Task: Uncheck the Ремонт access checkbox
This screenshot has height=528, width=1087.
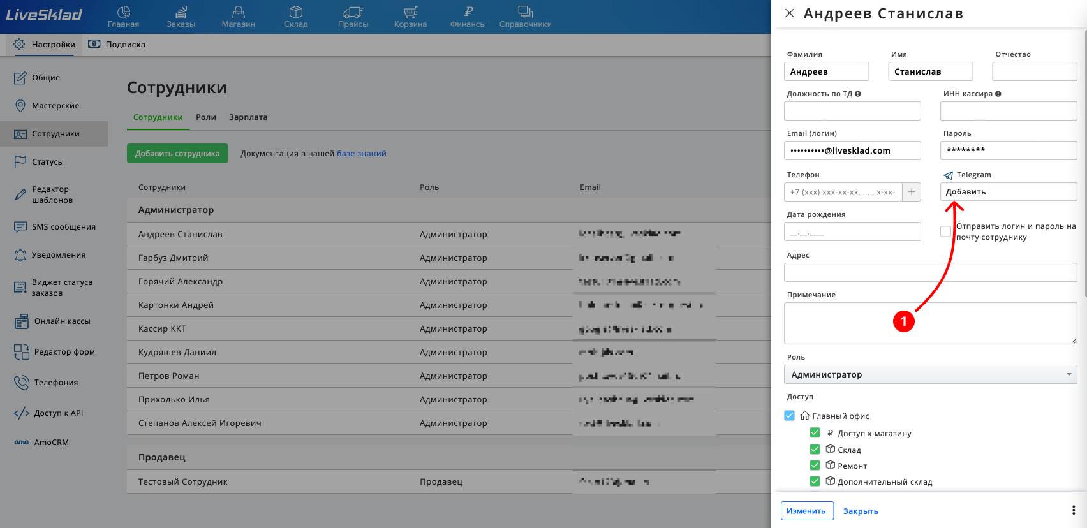Action: [x=815, y=466]
